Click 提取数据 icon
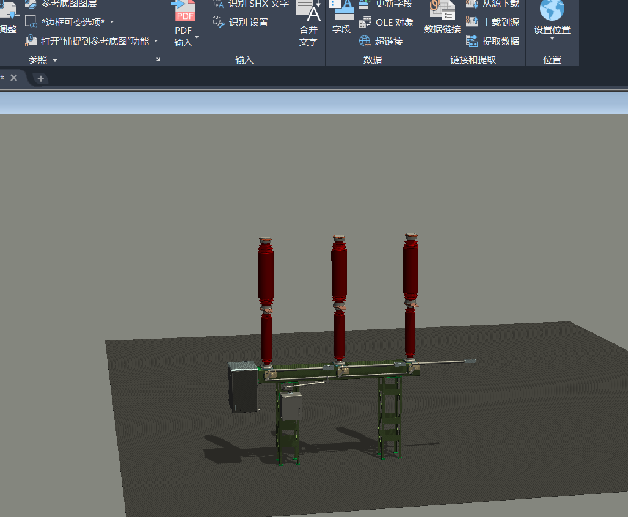This screenshot has width=628, height=517. (x=472, y=41)
